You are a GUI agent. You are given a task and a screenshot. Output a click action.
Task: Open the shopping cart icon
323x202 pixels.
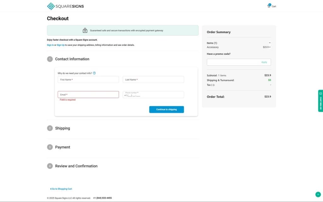click(269, 6)
